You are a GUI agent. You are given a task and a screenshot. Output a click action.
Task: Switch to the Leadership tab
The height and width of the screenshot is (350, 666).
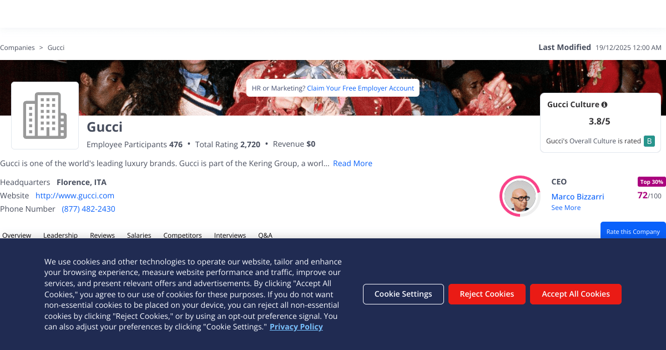pos(60,235)
